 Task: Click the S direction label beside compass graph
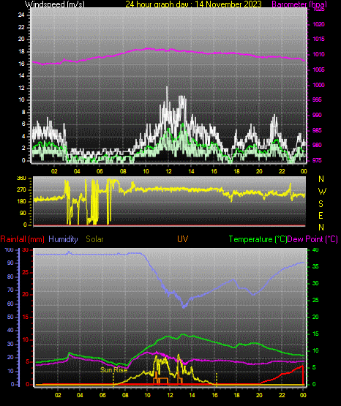click(x=321, y=204)
